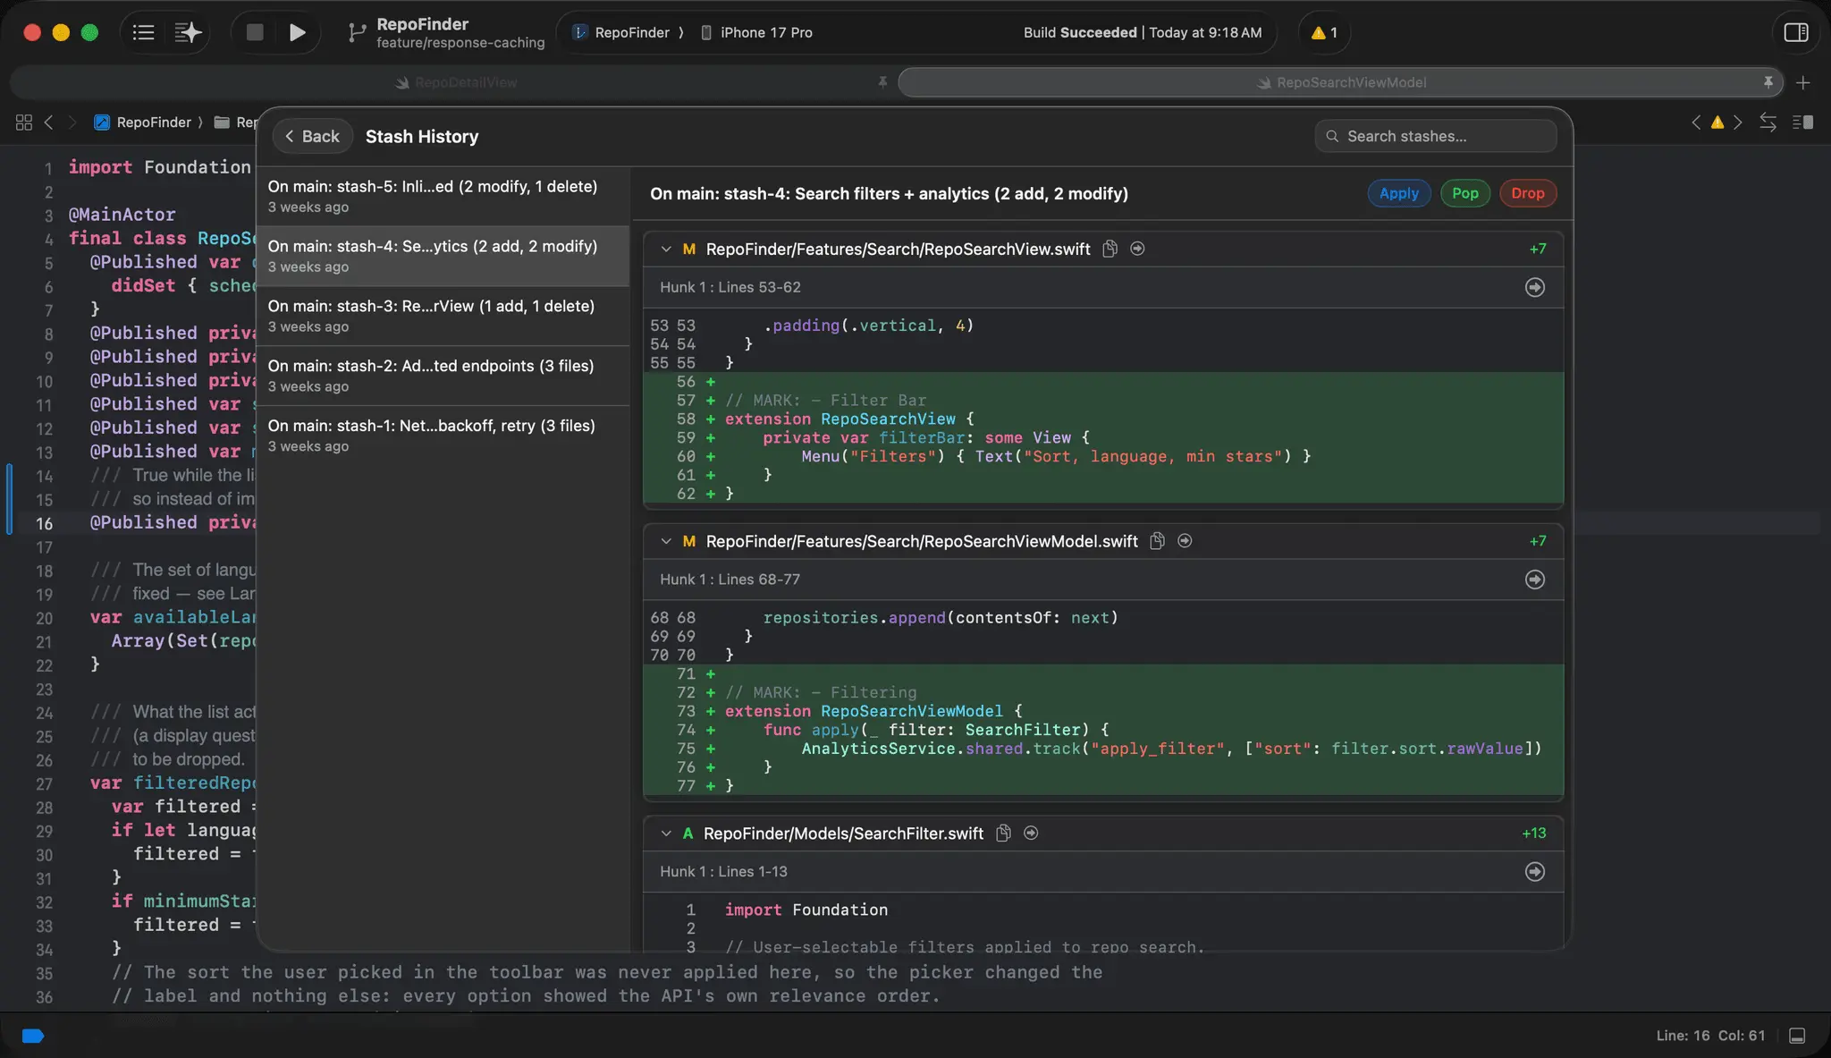Screen dimensions: 1831x1058
Task: Choose the iPhone 17 Pro destination
Action: (756, 33)
